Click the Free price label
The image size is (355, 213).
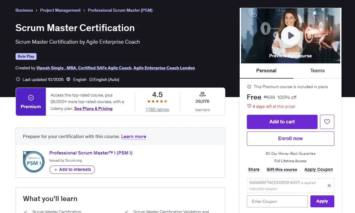(x=254, y=97)
